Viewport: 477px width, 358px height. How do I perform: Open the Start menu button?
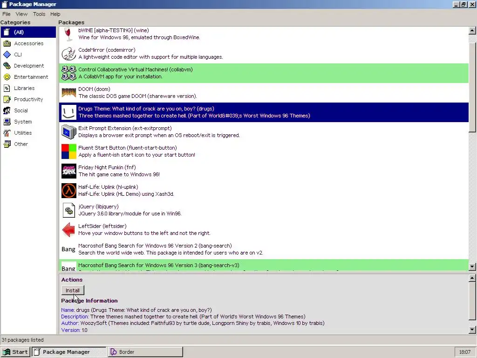tap(15, 352)
